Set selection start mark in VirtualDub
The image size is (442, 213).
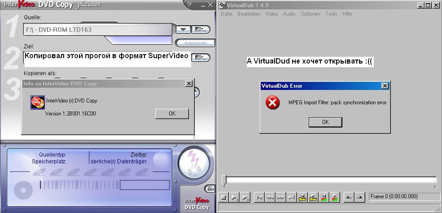(x=349, y=197)
